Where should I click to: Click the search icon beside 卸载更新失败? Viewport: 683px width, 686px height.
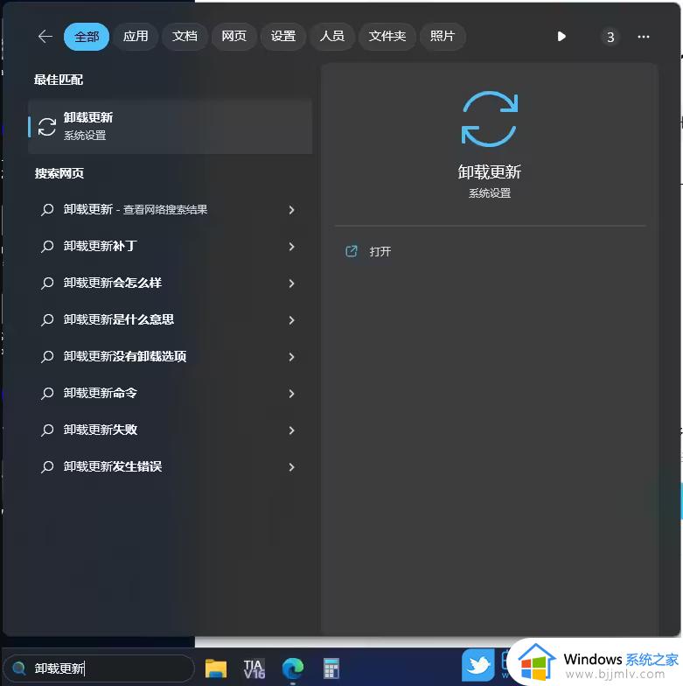(x=47, y=430)
